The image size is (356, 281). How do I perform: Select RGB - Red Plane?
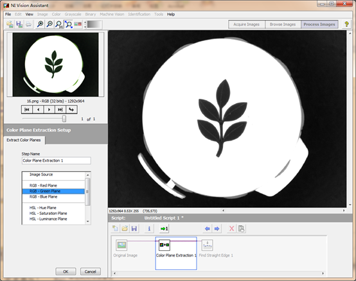(x=53, y=185)
